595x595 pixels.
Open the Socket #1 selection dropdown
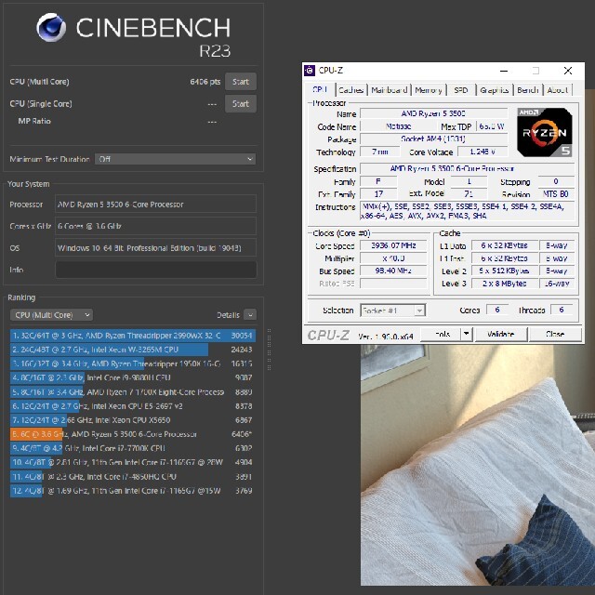392,311
